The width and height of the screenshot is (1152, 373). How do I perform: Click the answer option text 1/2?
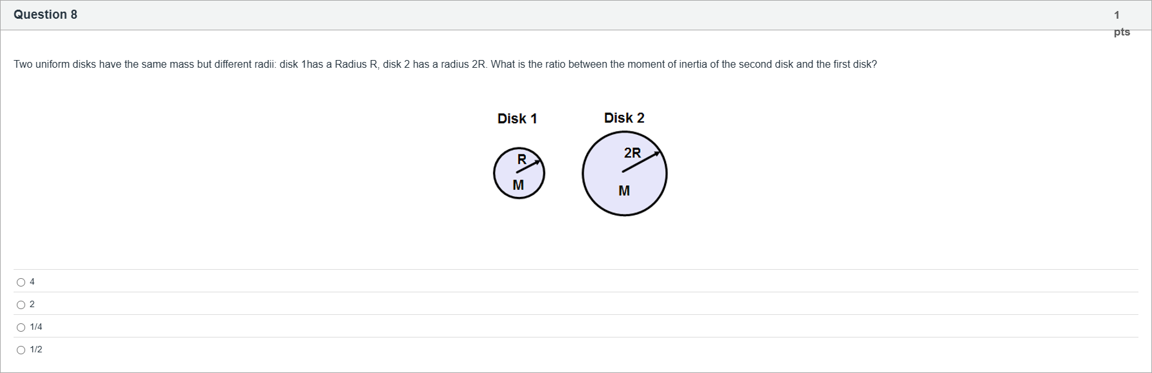pos(36,350)
